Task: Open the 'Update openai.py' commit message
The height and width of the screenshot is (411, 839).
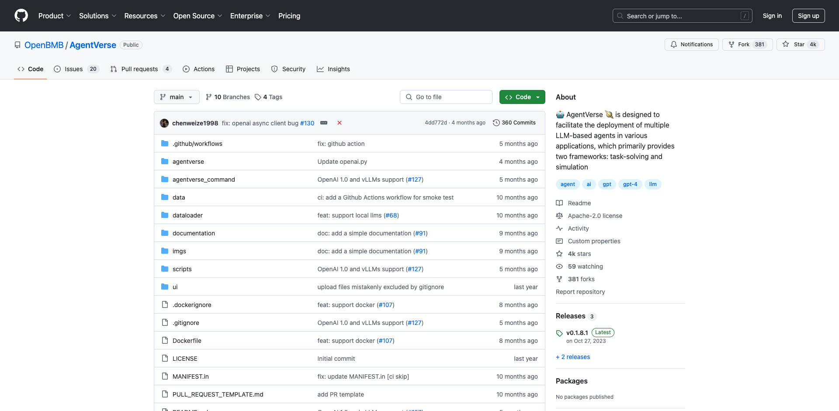Action: (342, 162)
